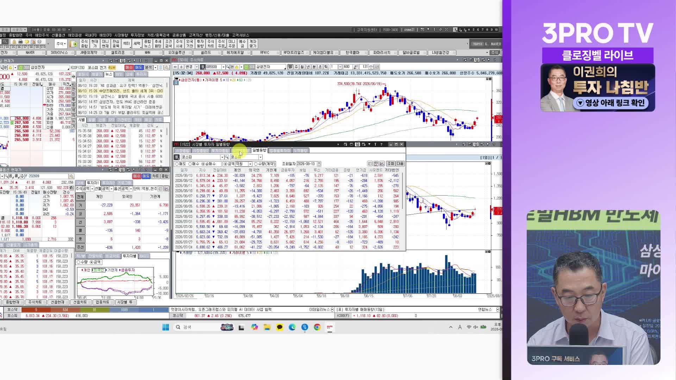Screen dimensions: 676x380
Task: Select the 수량(계약) radio button
Action: pos(256,164)
